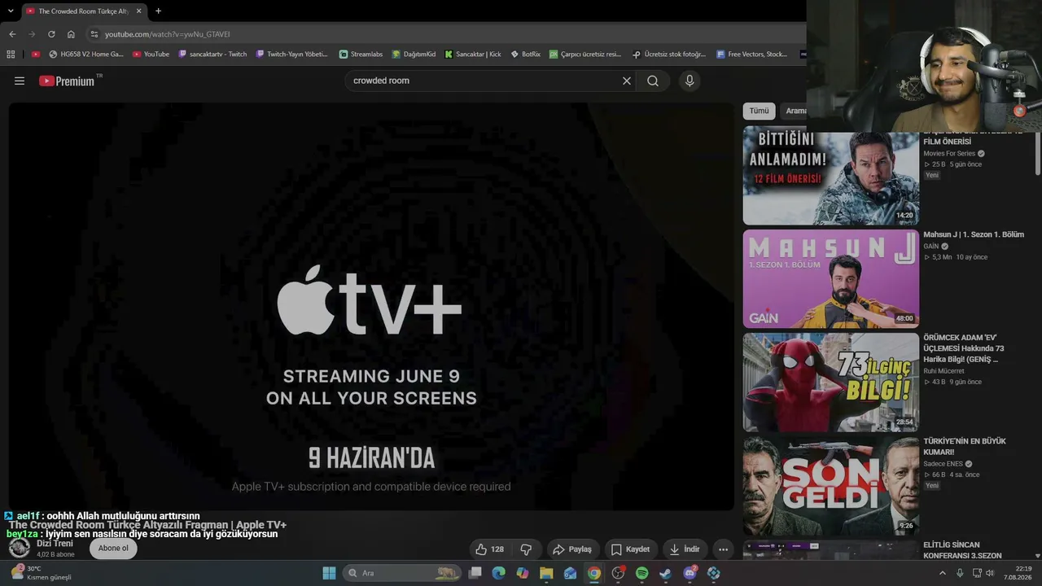This screenshot has width=1042, height=586.
Task: Open Türkiye'nin En Büyük Kumarı title
Action: tap(965, 446)
